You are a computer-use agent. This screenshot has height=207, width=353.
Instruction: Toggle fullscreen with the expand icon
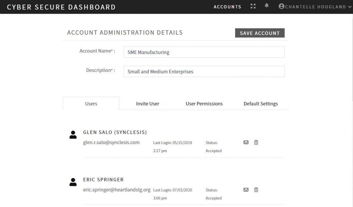coord(253,6)
